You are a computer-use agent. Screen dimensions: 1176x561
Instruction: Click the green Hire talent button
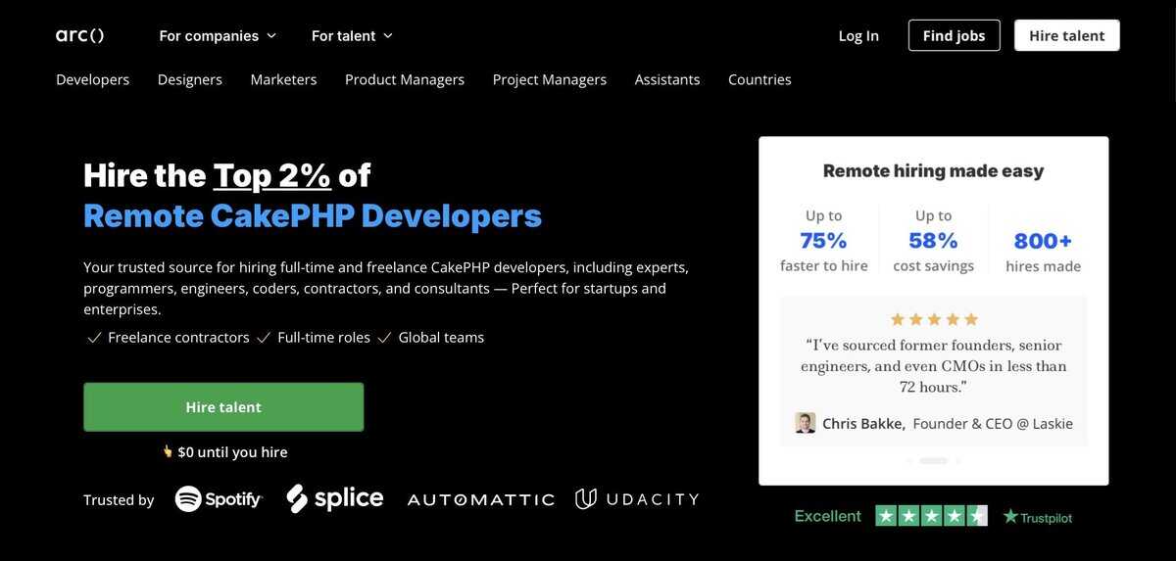pyautogui.click(x=223, y=407)
